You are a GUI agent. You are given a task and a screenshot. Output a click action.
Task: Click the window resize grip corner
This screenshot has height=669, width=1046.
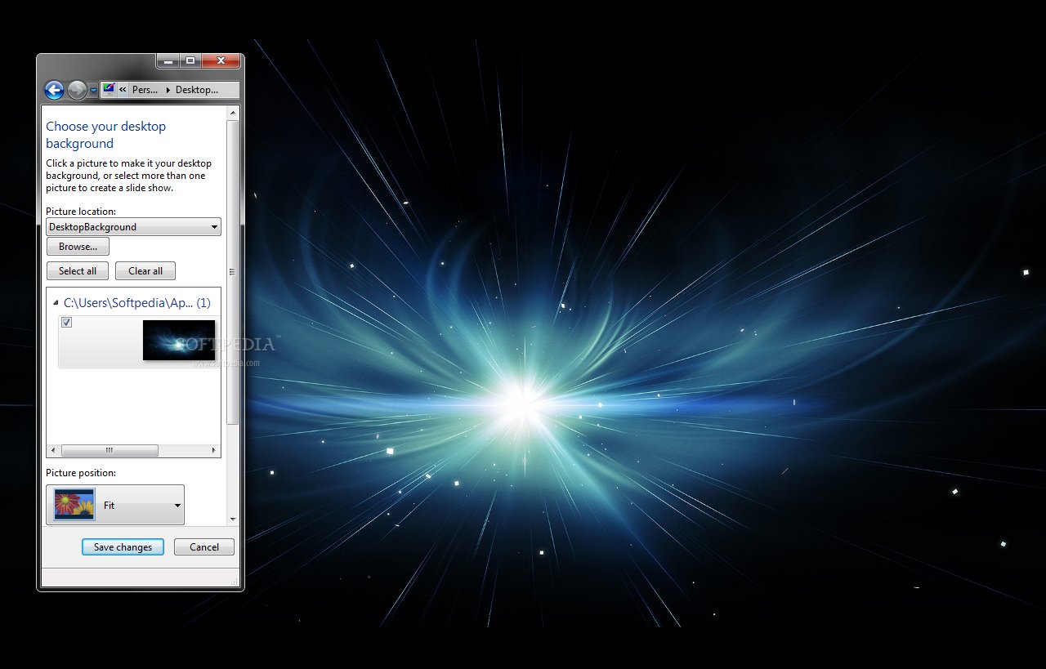tap(235, 582)
